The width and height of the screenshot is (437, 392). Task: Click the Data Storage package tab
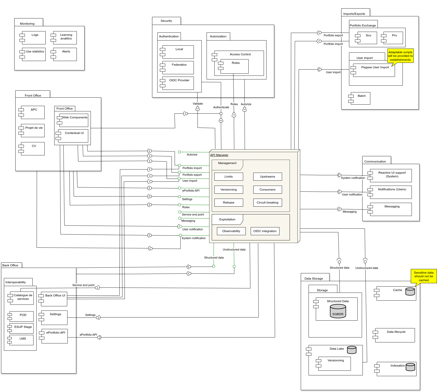[x=315, y=277]
